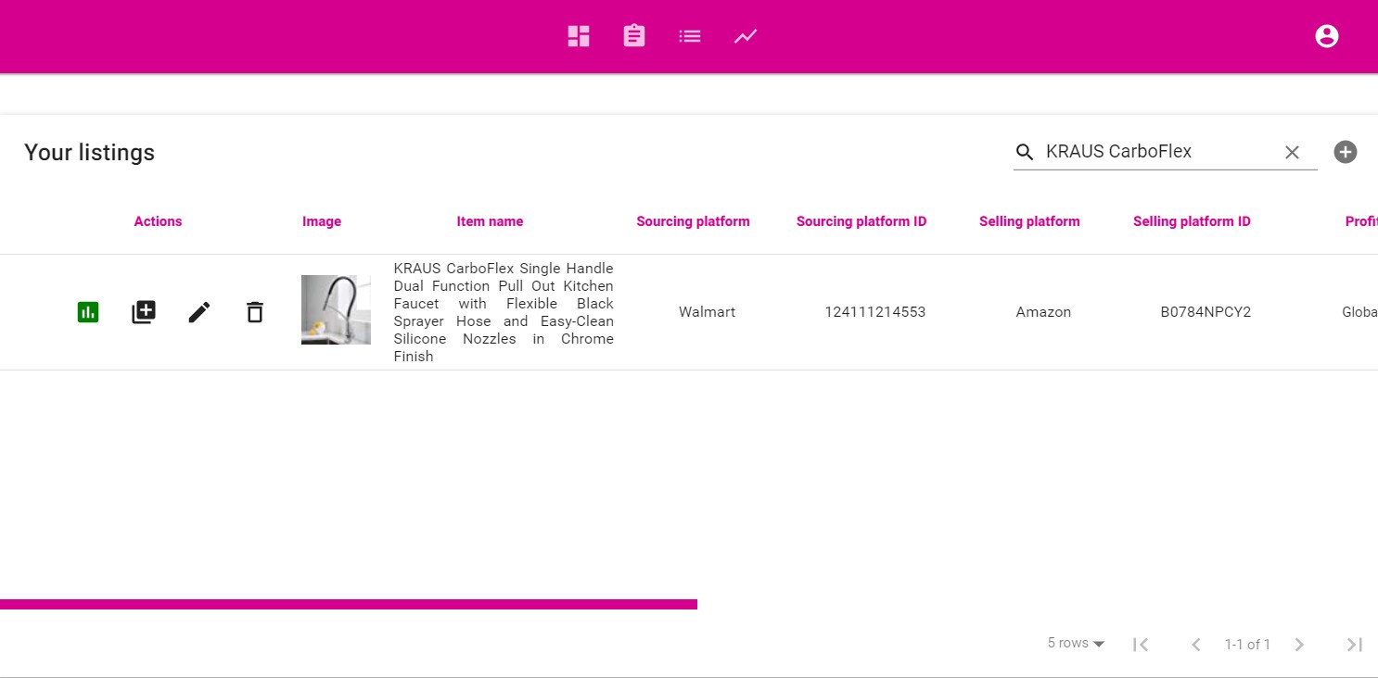Sort by the Sourcing platform column header
The width and height of the screenshot is (1378, 678).
point(693,221)
